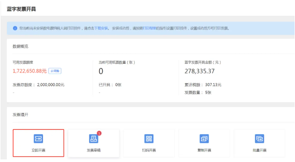Click the blue info icon in notice banner
The width and height of the screenshot is (295, 162).
(15, 28)
